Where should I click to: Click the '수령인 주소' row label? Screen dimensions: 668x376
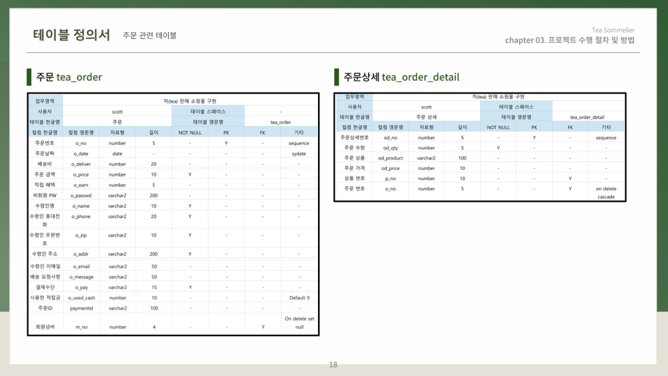(x=45, y=254)
